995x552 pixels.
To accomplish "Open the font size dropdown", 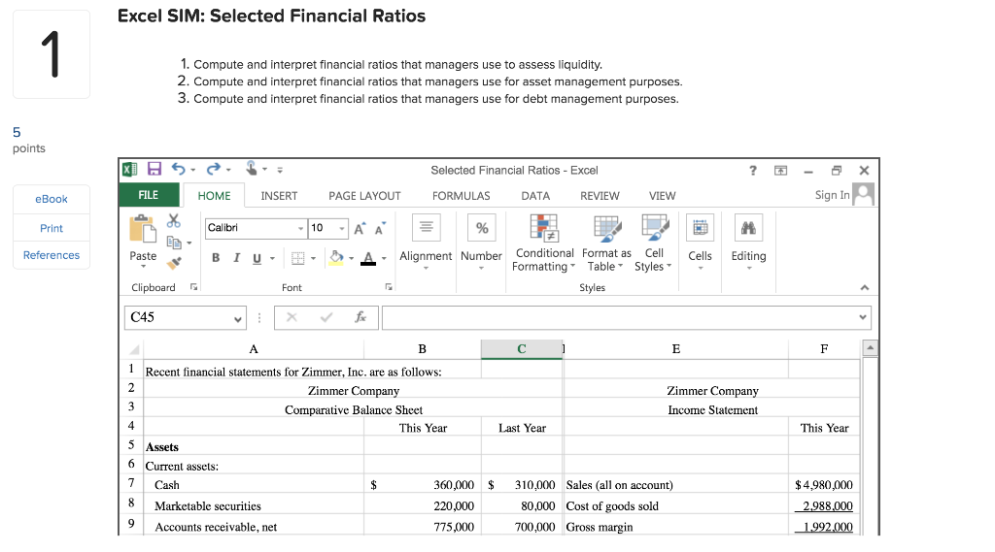I will coord(341,228).
